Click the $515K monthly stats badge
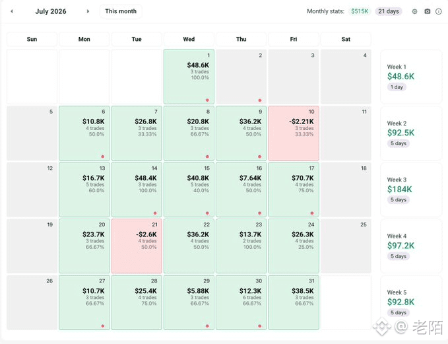This screenshot has width=448, height=344. (360, 11)
